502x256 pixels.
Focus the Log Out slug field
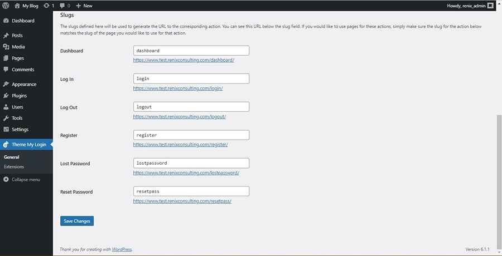tap(191, 107)
